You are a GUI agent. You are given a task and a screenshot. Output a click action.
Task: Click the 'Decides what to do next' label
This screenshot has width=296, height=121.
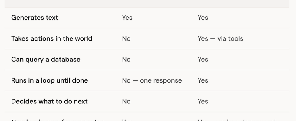(x=49, y=101)
